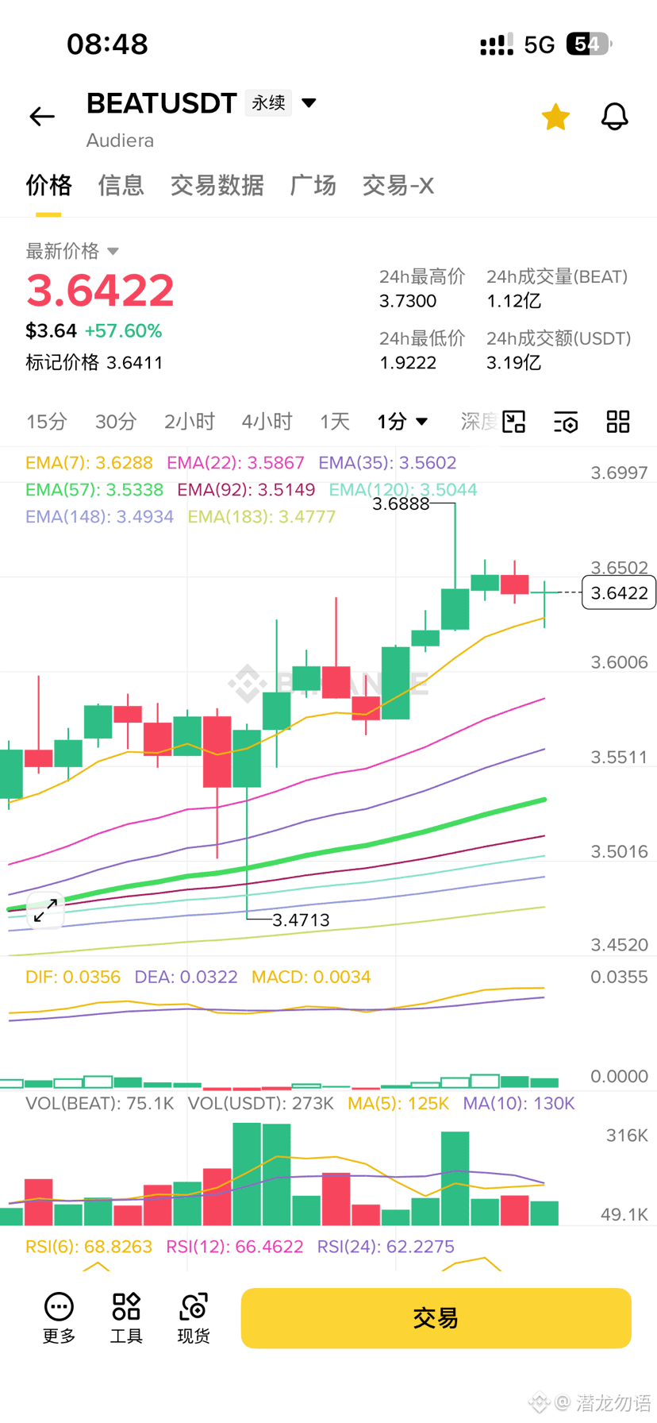Toggle the favorite star icon
The height and width of the screenshot is (1423, 657).
coord(555,117)
